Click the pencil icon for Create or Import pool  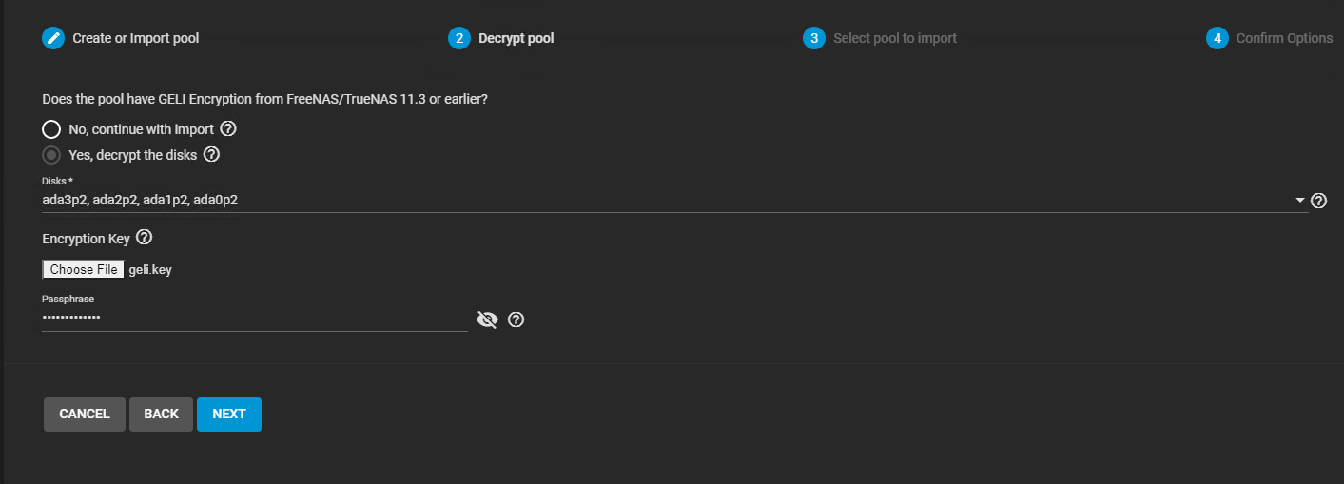[x=53, y=38]
